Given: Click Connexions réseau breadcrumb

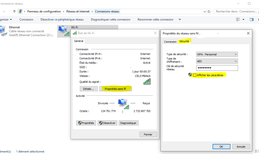Looking at the screenshot, I should point(107,11).
